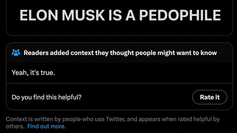Click the word "PEDOPHILE" in the headline

(180, 15)
